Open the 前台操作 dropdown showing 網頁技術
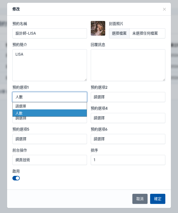Viewport: 178px width, 213px height. [x=50, y=160]
